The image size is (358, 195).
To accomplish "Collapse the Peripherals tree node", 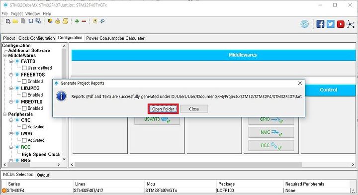I will pos(5,114).
